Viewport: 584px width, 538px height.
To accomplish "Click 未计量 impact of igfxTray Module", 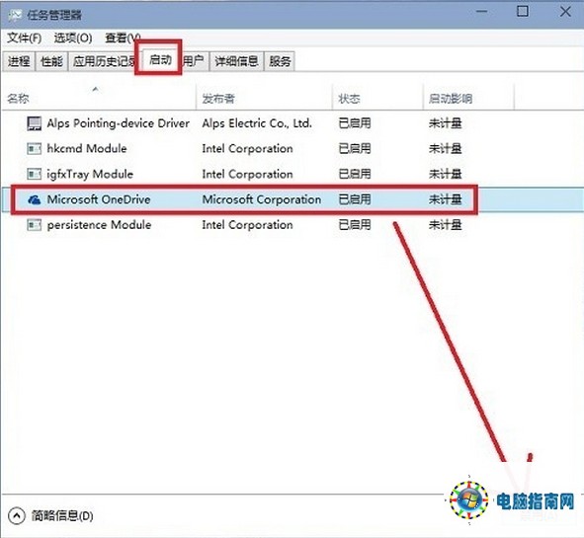I will tap(445, 174).
